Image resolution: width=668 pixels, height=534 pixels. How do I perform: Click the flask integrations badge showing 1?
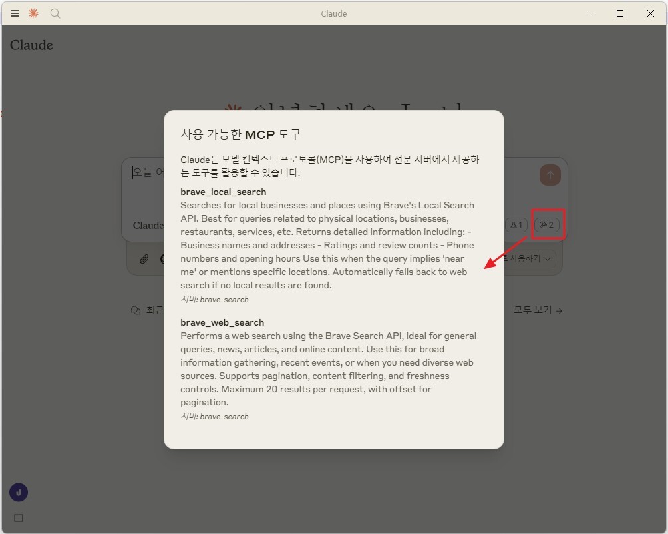tap(516, 224)
